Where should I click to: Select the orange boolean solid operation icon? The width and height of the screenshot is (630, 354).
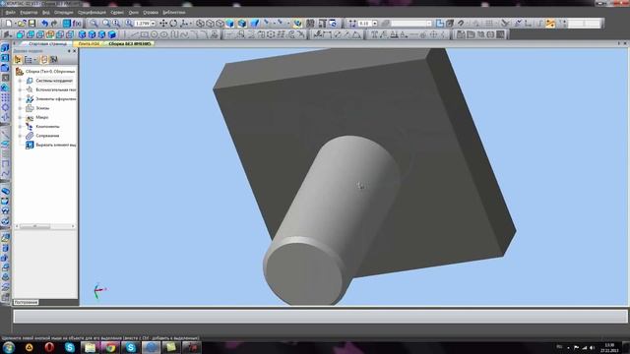(x=50, y=34)
